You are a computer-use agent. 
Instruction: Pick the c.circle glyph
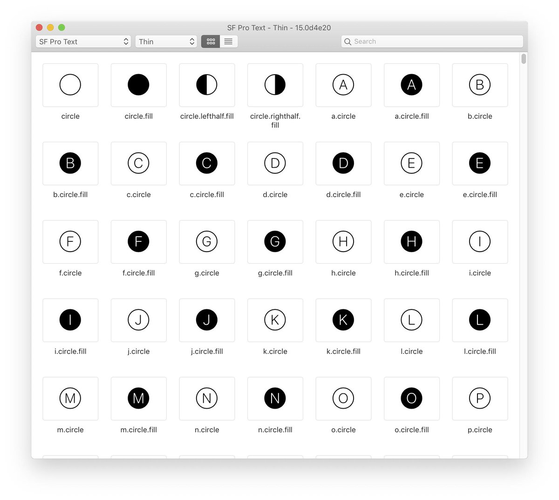coord(139,163)
